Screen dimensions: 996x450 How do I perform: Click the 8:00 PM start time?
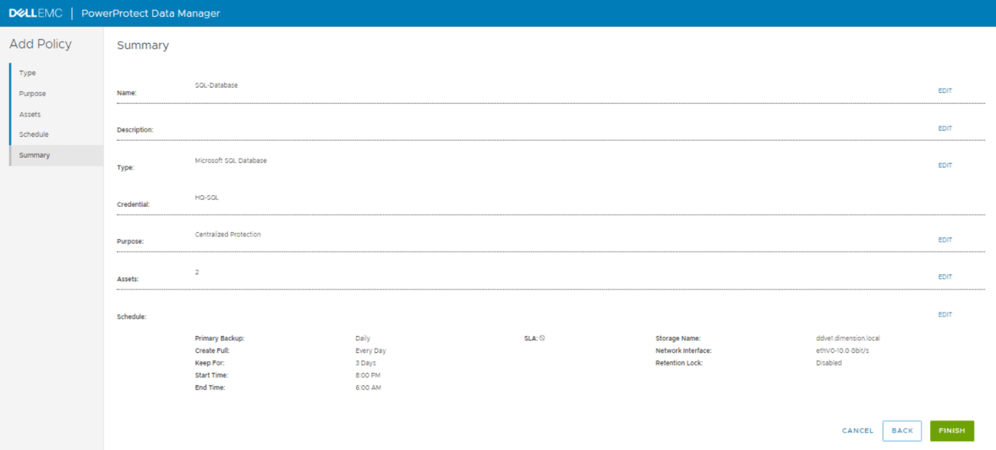coord(368,376)
